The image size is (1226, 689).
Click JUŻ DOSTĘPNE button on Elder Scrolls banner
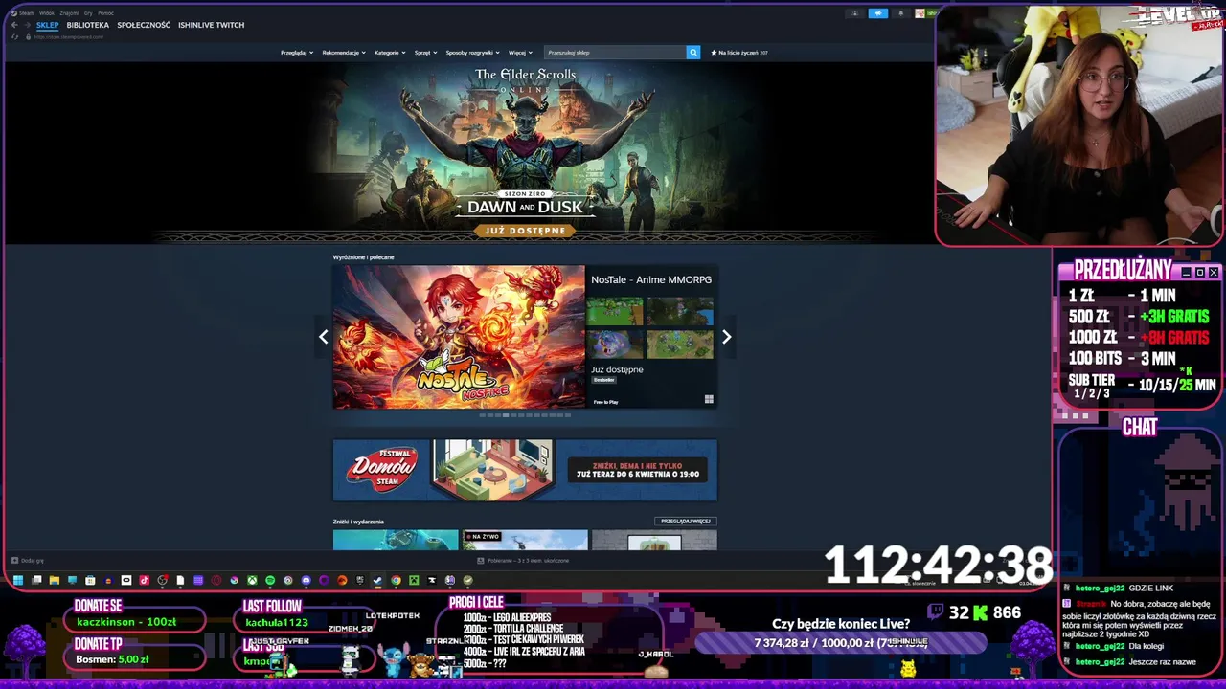pyautogui.click(x=525, y=231)
